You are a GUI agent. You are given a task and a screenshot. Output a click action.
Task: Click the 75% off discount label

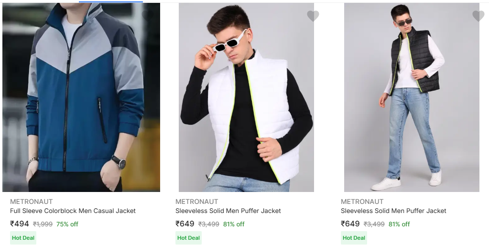point(67,224)
